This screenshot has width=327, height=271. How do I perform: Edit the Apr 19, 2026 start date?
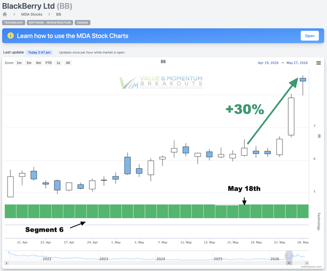(x=268, y=63)
